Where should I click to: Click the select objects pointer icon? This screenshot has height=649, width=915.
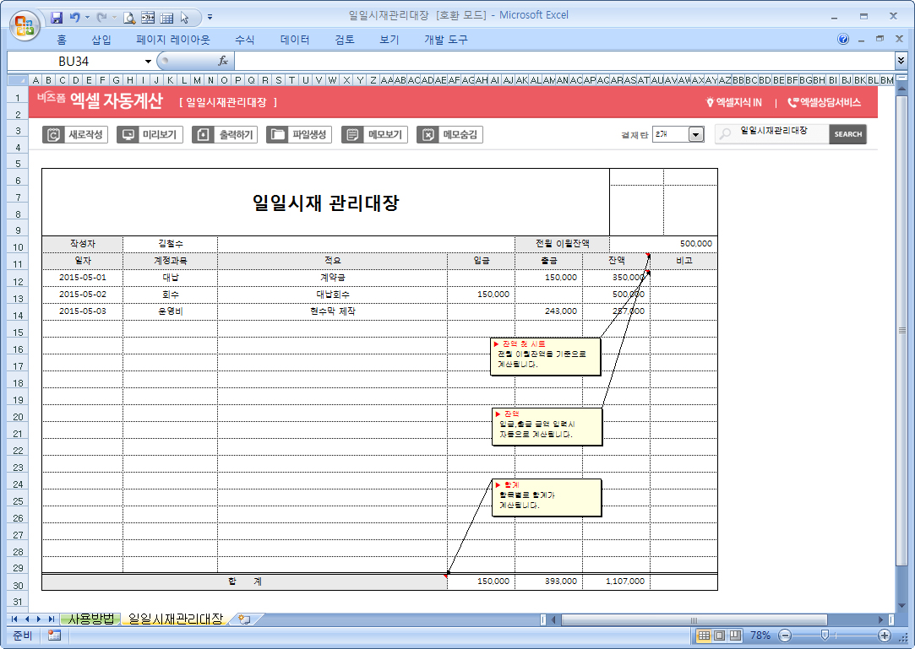click(x=185, y=18)
